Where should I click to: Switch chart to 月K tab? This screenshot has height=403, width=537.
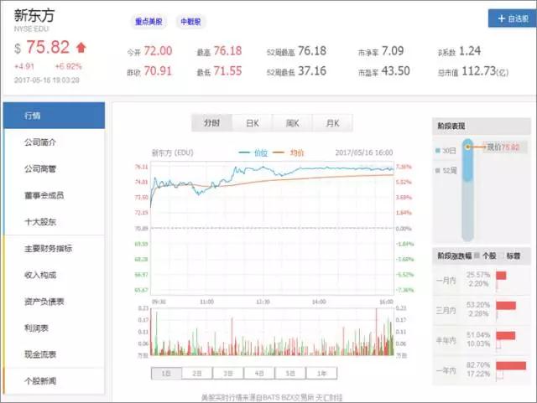coord(332,123)
